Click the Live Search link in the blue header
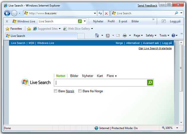Screen dimensions: 187x134 tap(18, 43)
